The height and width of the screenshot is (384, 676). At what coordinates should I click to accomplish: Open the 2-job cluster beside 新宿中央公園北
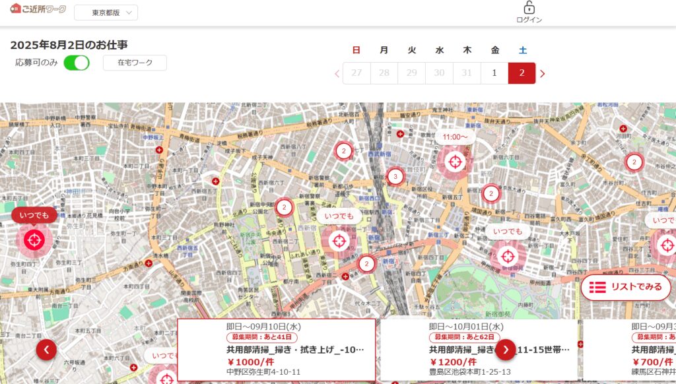[x=284, y=207]
